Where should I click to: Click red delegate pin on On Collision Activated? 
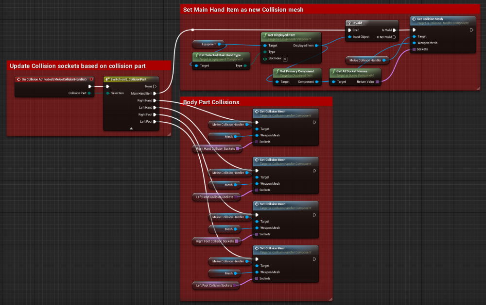pos(91,79)
